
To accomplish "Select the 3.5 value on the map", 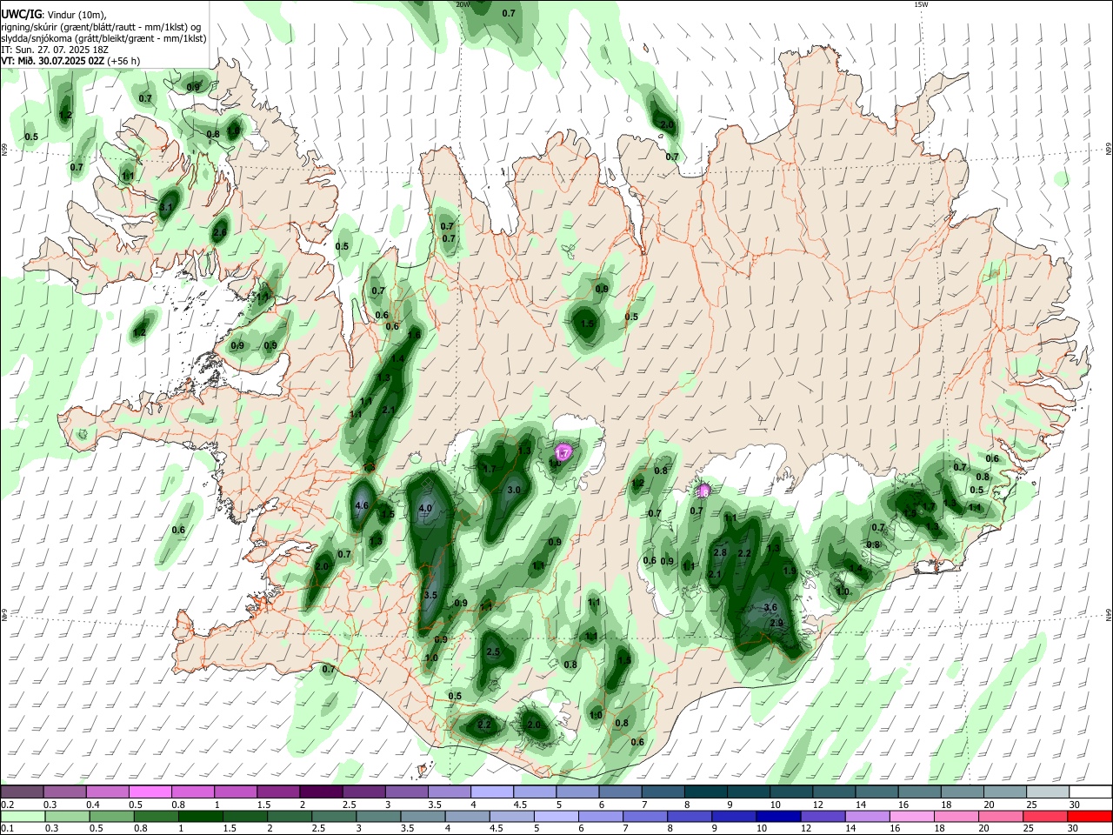I will click(430, 595).
